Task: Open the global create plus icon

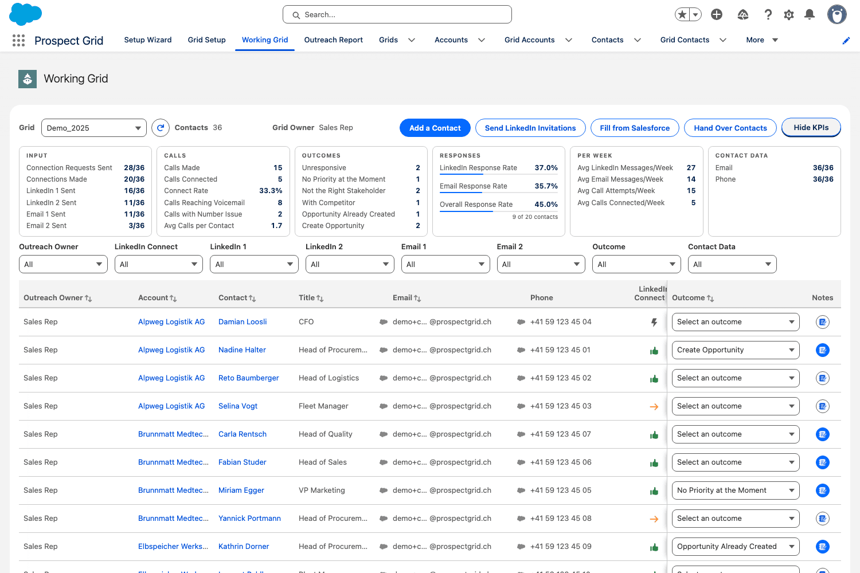Action: tap(717, 14)
